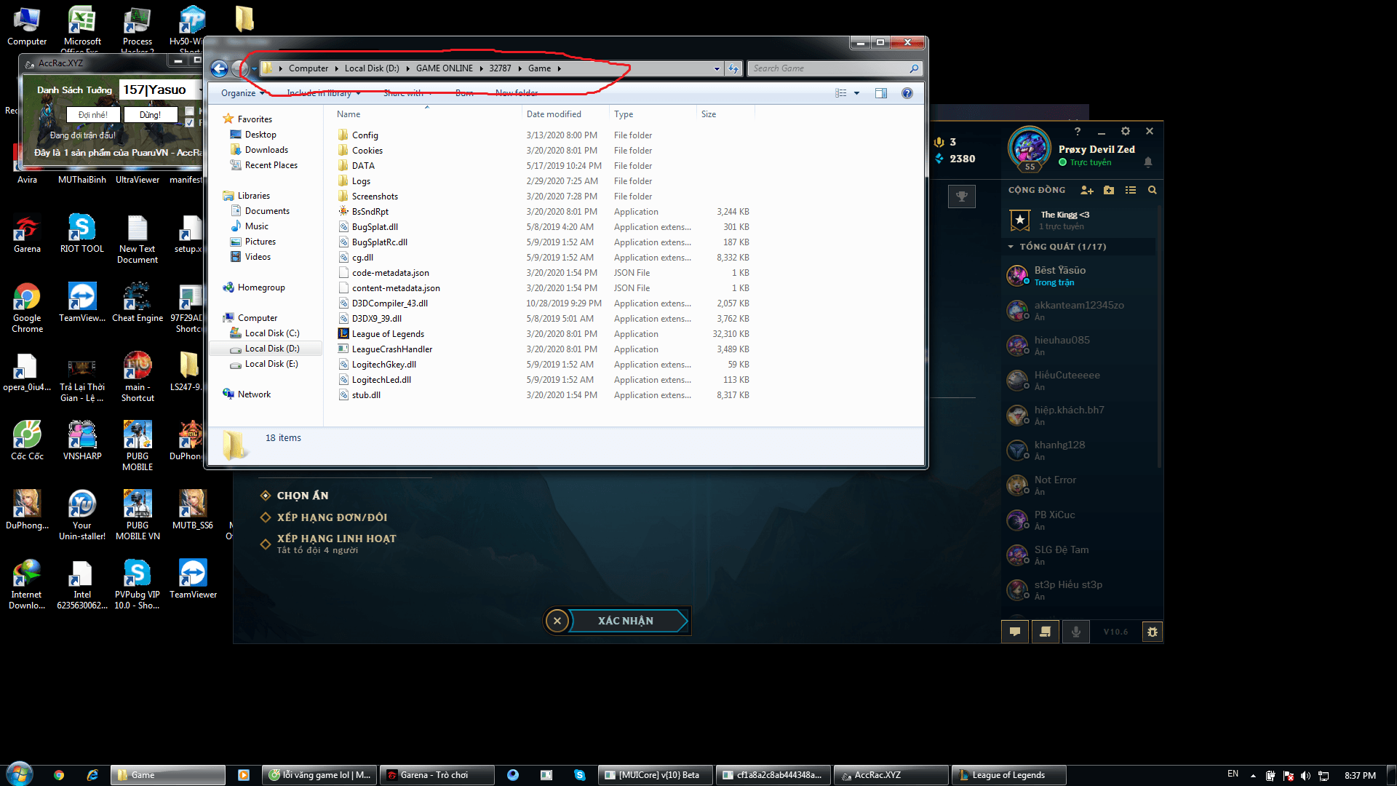This screenshot has height=786, width=1397.
Task: Expand the arrow after GAME ONLINE in path
Action: point(481,68)
